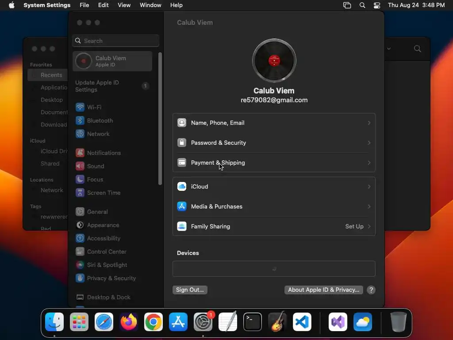
Task: Click Spotlight search in menu bar
Action: [x=362, y=5]
